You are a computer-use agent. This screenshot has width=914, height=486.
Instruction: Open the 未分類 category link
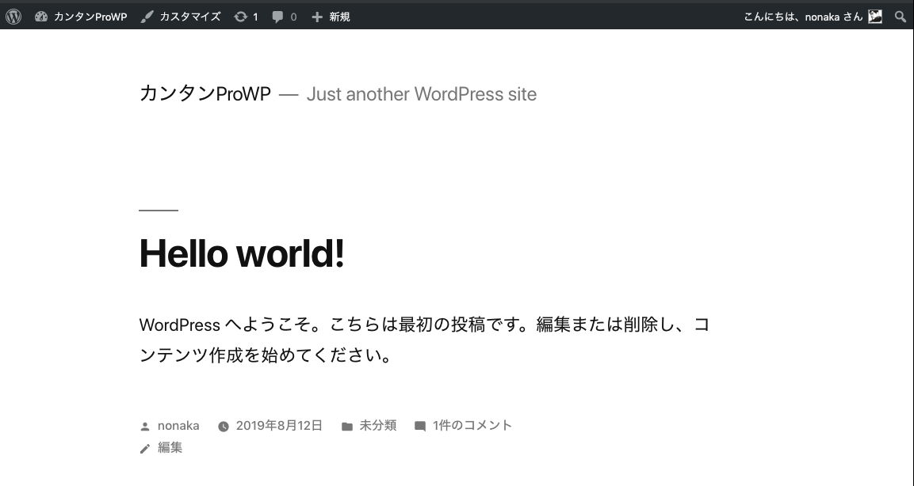coord(377,426)
